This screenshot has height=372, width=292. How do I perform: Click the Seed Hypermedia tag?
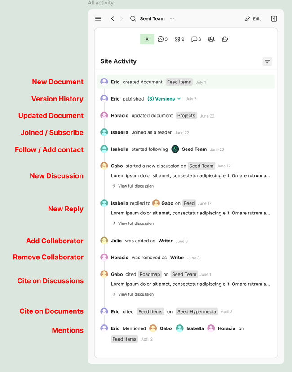click(196, 311)
